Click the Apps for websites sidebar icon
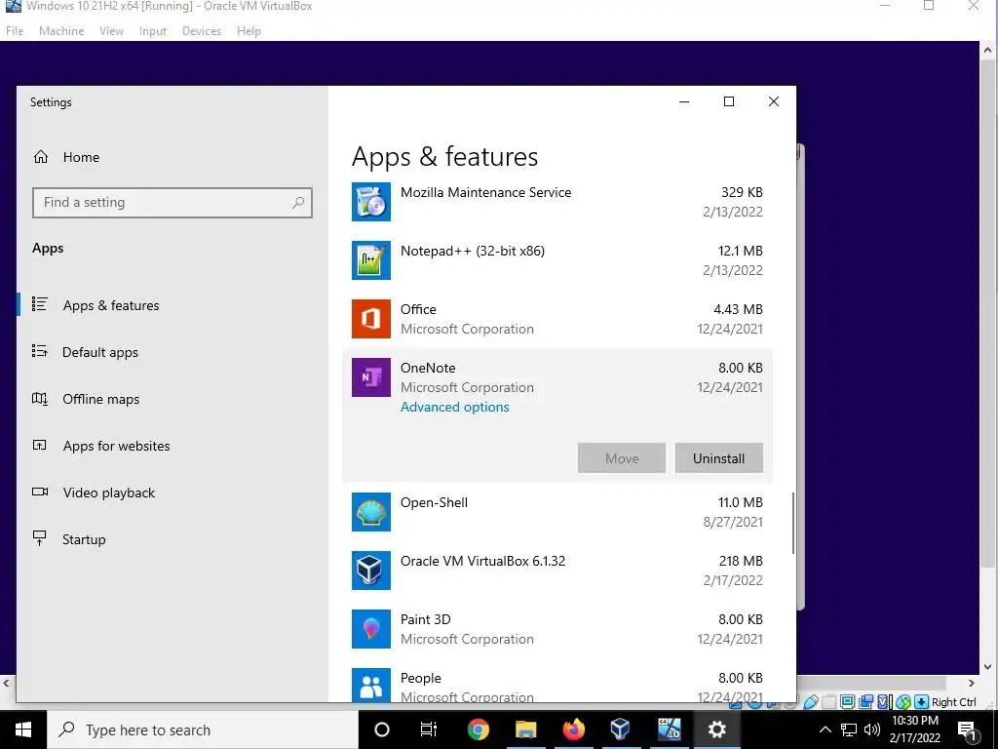The width and height of the screenshot is (998, 749). [39, 445]
